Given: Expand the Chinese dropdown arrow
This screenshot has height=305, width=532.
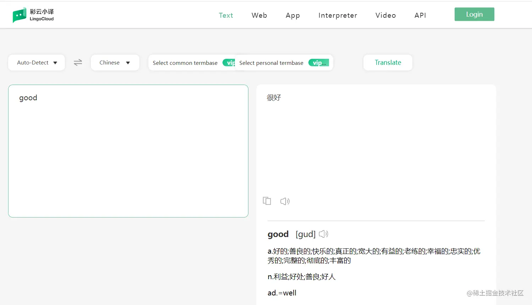Looking at the screenshot, I should point(128,62).
